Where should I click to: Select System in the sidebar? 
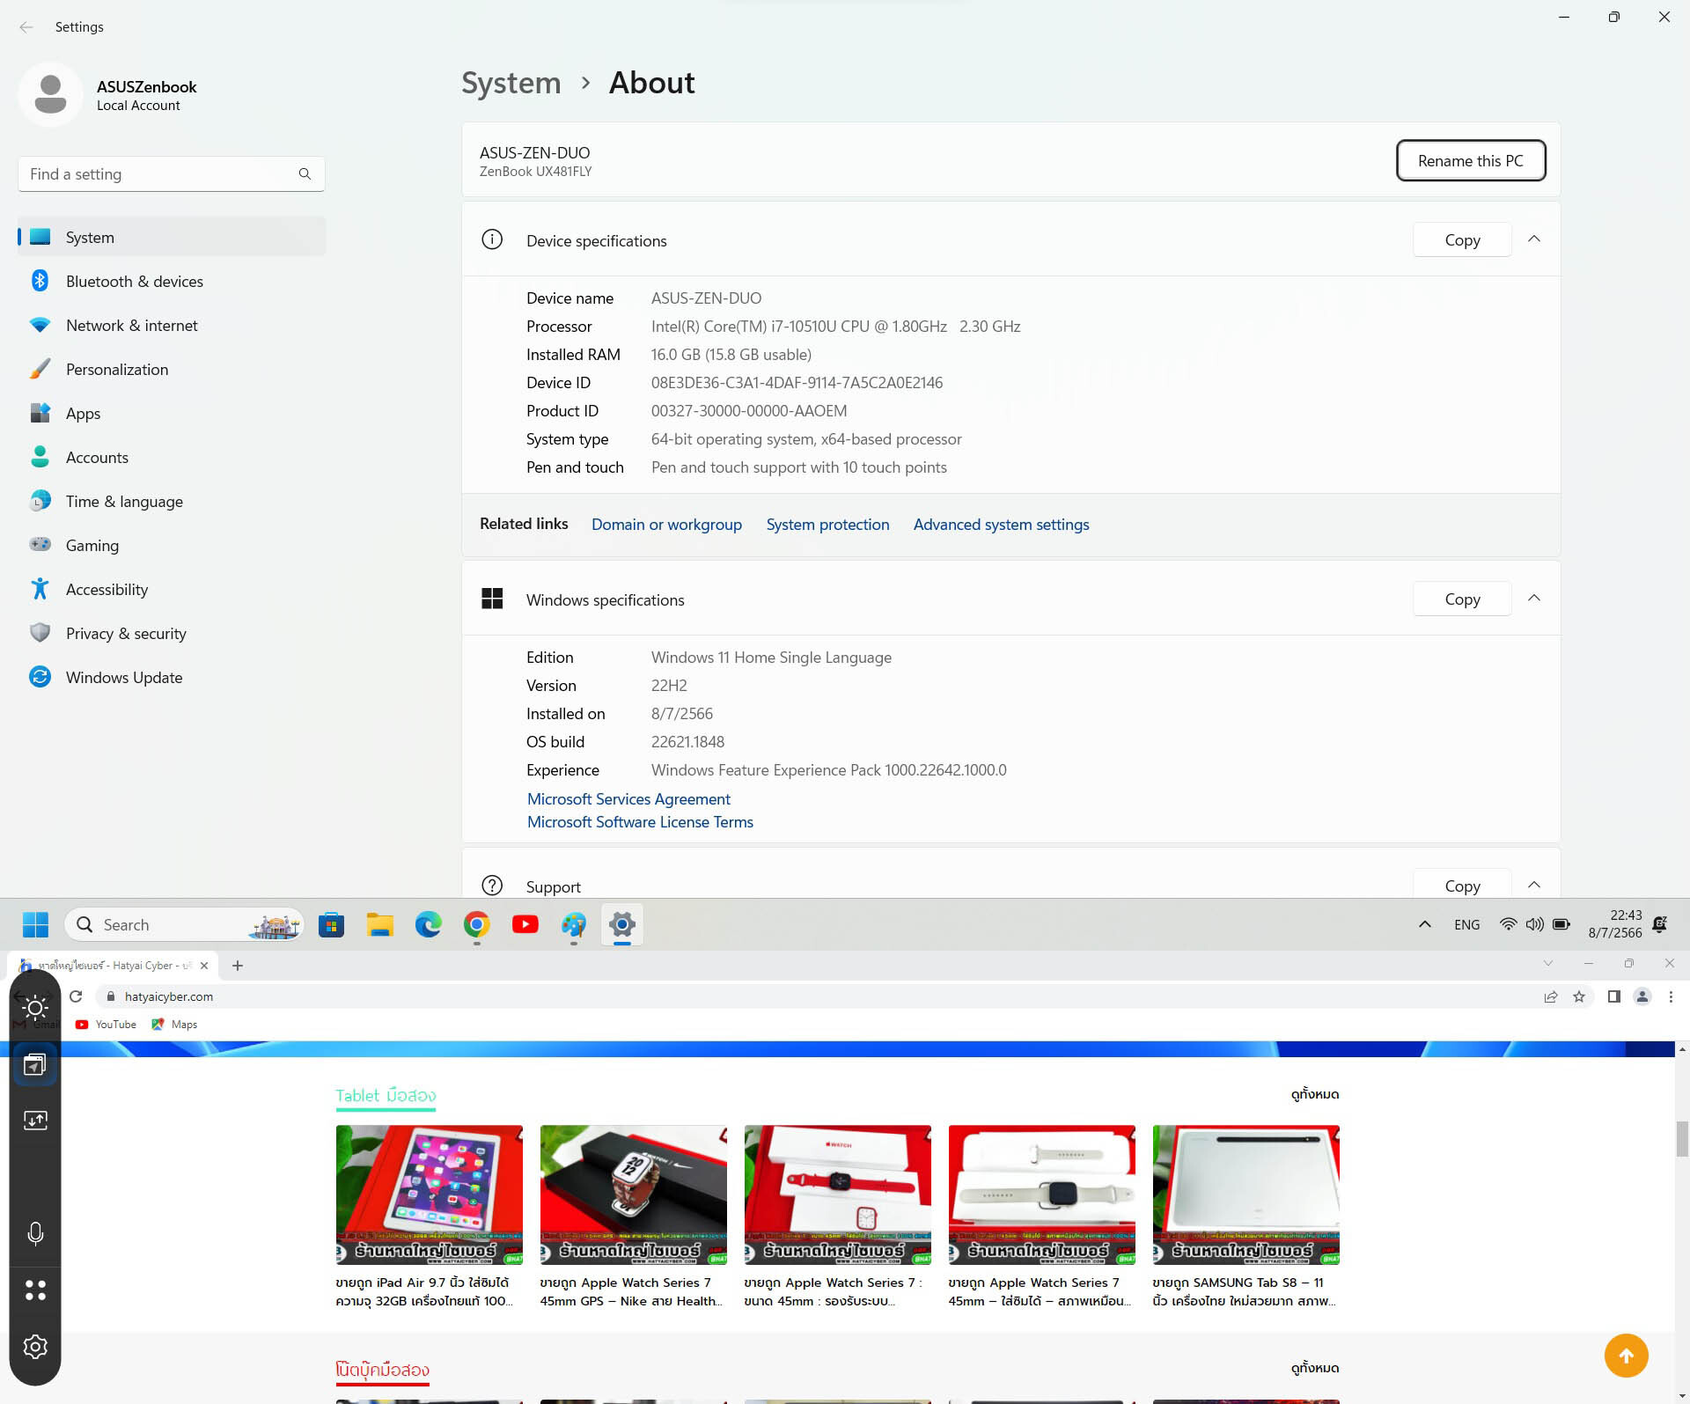172,238
